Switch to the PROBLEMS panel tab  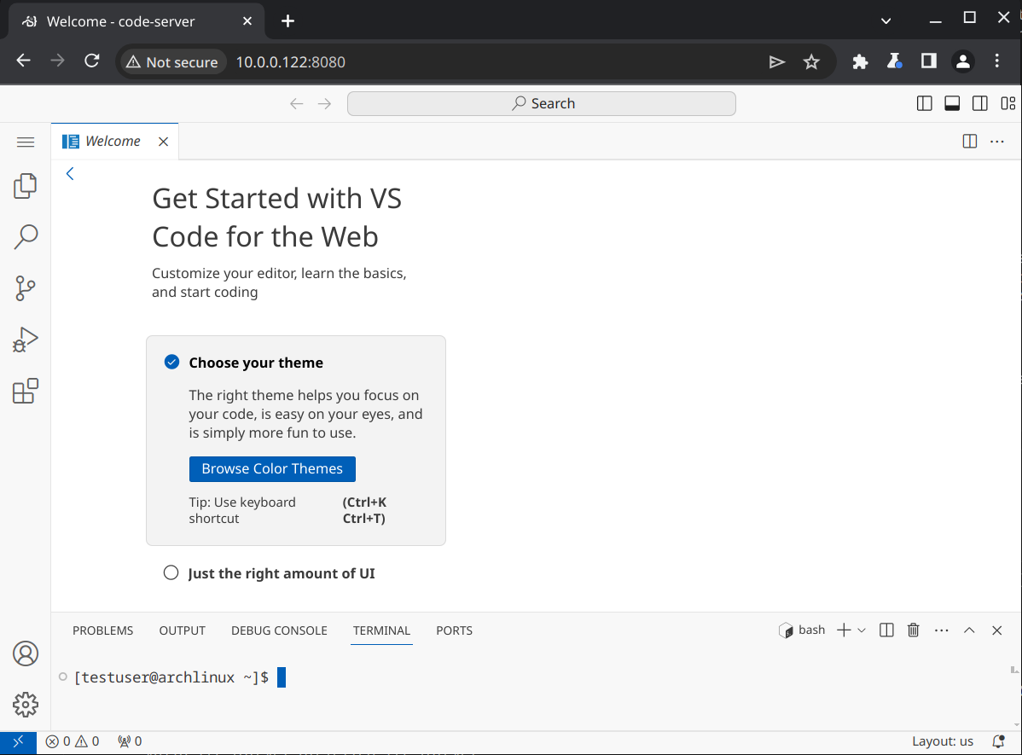coord(103,630)
